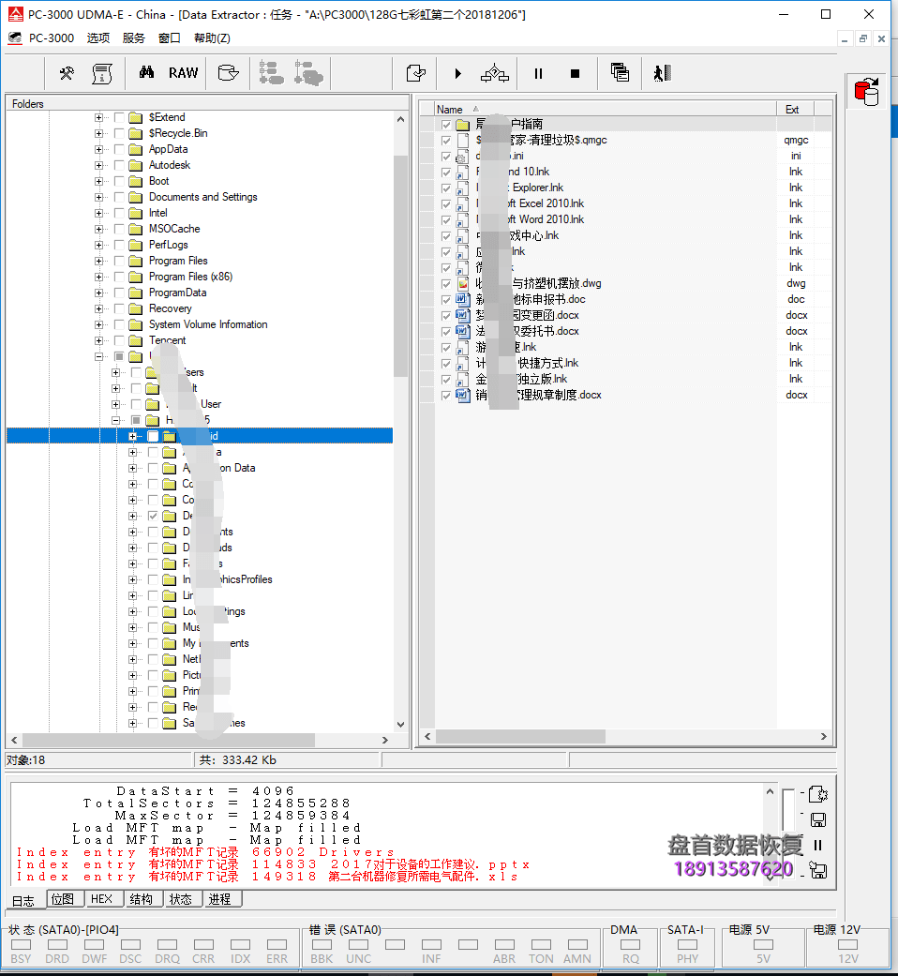Uncheck the Microsoft Excel 2010.lnk checkbox
Screen dimensions: 898x976
[x=446, y=204]
